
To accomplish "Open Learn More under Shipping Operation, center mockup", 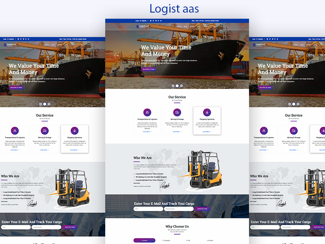I will point(207,131).
